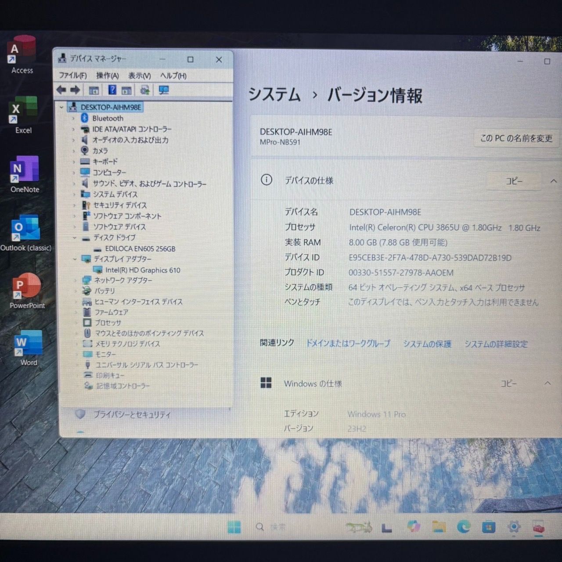Screen dimensions: 562x562
Task: Open Microsoft Store from the taskbar
Action: click(488, 526)
